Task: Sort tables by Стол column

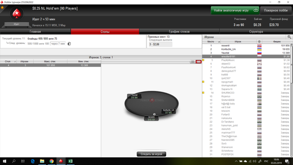Action: coord(8,61)
